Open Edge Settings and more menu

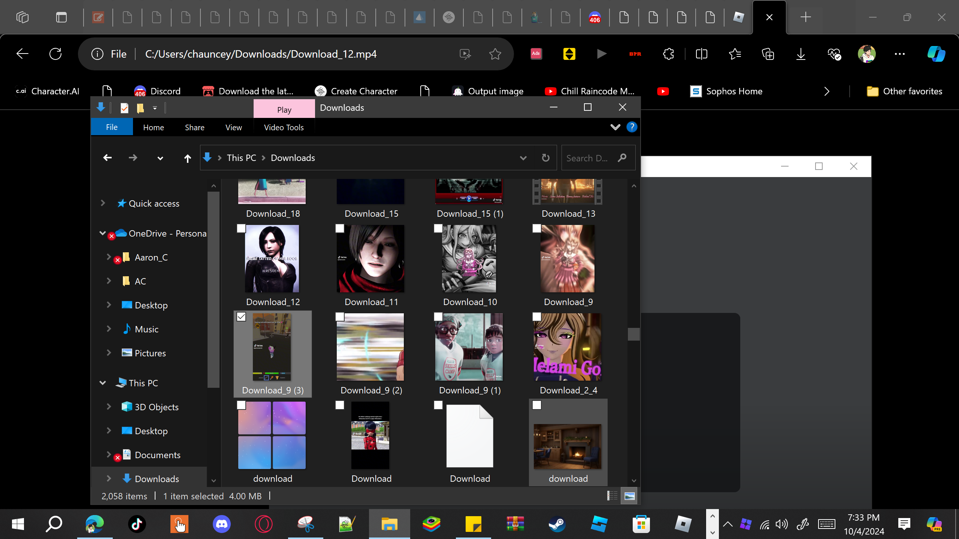(900, 54)
